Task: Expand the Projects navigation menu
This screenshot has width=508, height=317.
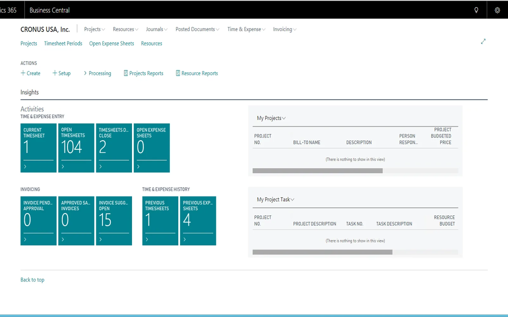Action: pyautogui.click(x=94, y=29)
